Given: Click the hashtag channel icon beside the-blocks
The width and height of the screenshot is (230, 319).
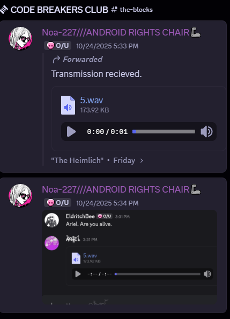Looking at the screenshot, I should (114, 9).
